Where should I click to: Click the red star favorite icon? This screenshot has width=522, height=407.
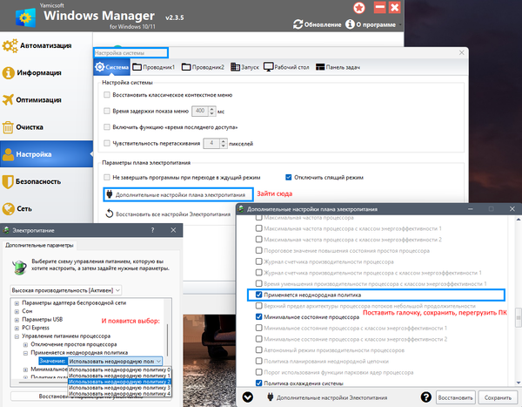(358, 8)
